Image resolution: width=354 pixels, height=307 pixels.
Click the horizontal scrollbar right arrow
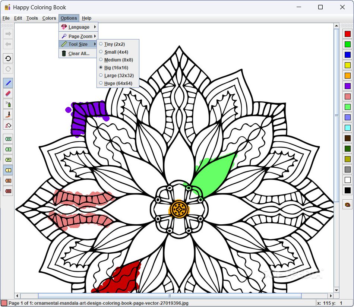(331, 296)
